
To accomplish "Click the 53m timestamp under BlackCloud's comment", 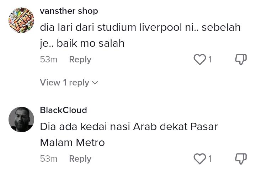I will point(48,159).
